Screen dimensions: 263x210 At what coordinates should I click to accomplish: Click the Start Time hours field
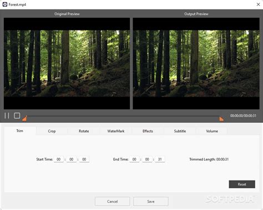click(59, 159)
